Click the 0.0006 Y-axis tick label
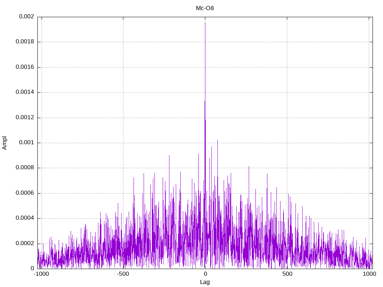Viewport: 383px width, 287px height. click(x=25, y=193)
